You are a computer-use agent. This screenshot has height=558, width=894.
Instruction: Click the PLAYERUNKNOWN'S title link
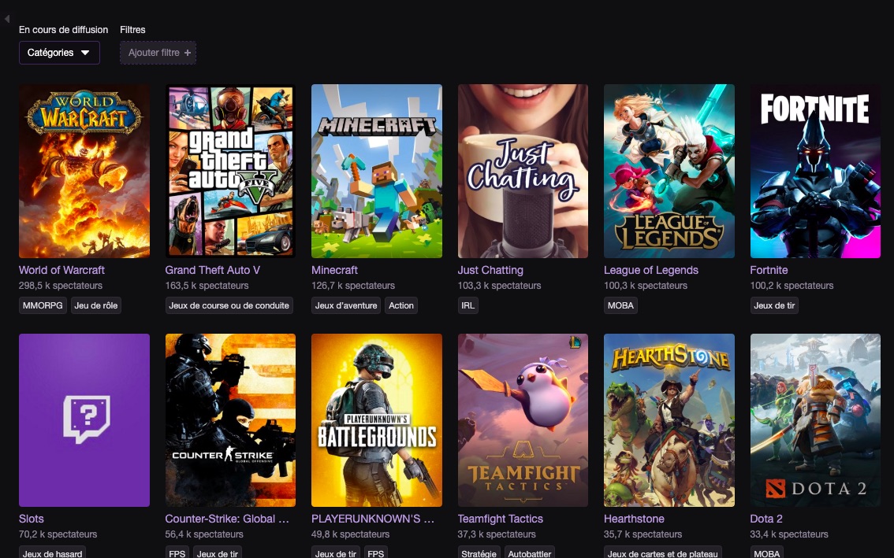[373, 519]
